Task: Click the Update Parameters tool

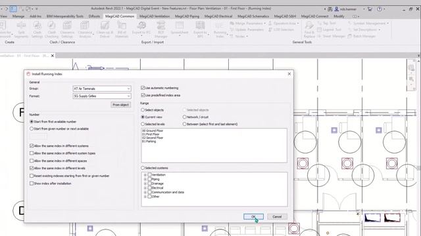Action: point(247,29)
